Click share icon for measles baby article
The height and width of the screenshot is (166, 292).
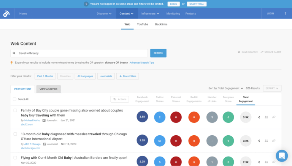(x=259, y=141)
